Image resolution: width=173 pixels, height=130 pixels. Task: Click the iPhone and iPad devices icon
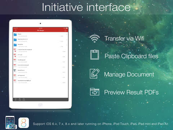tap(11, 122)
